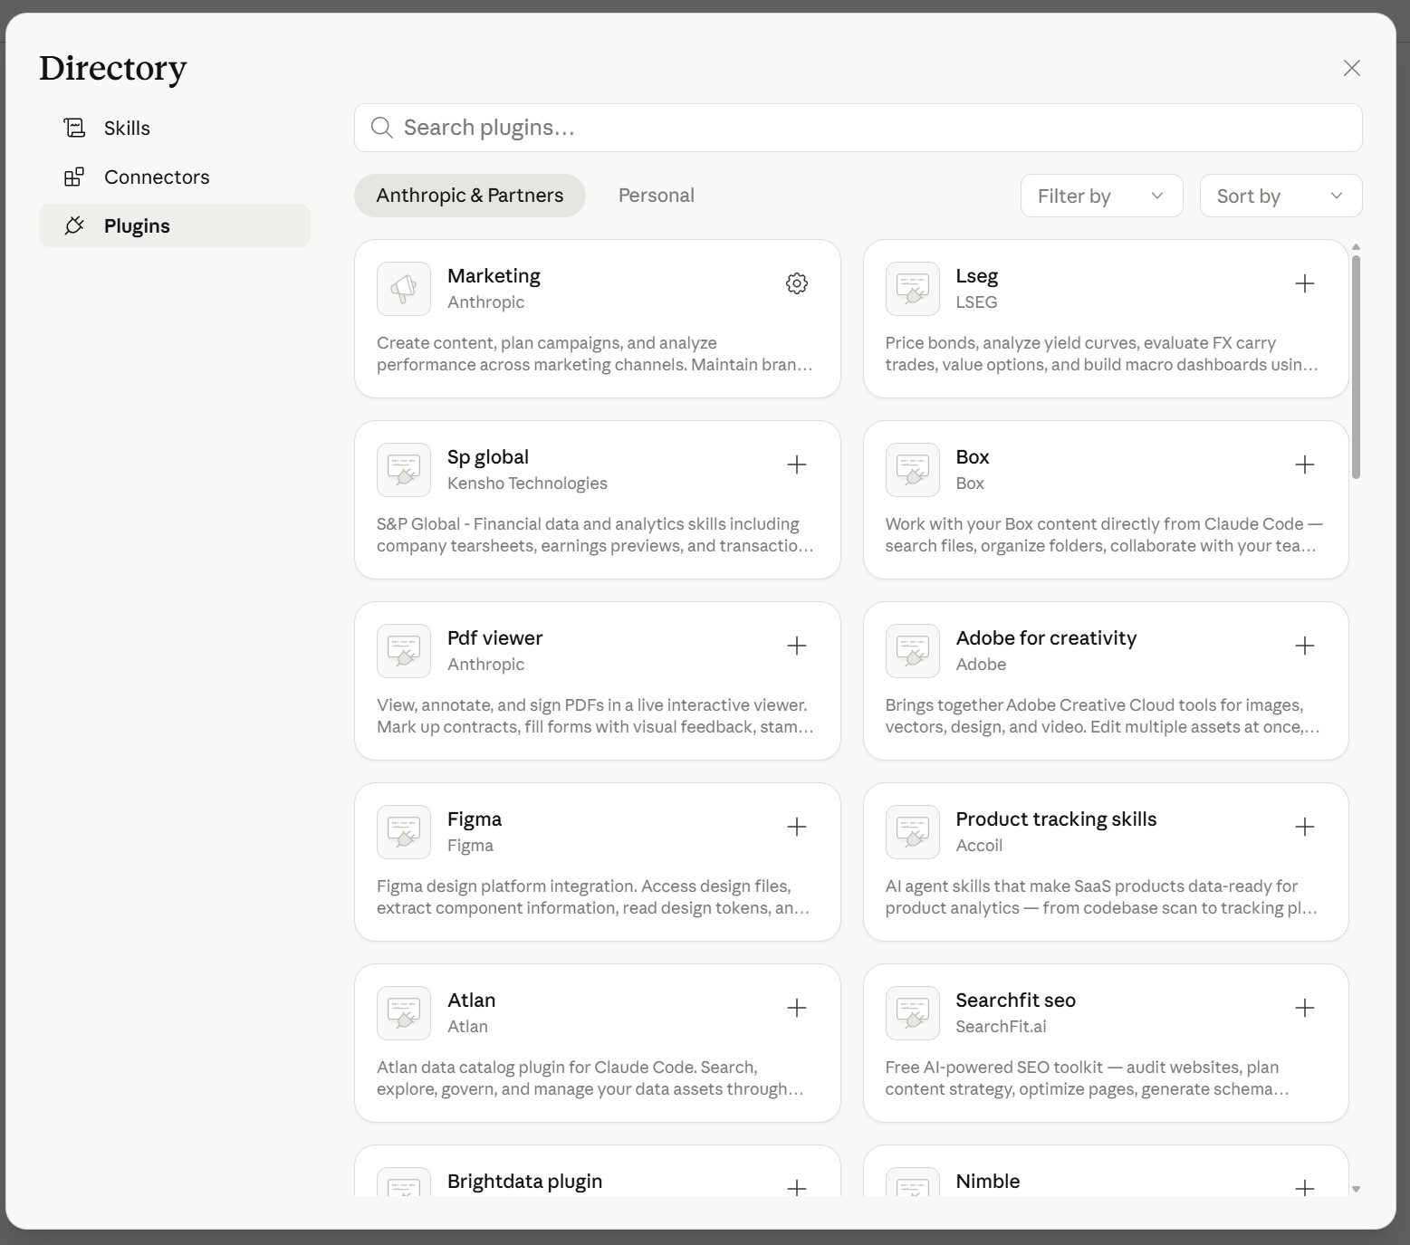Click the Product tracking skills thumbnail icon
1410x1245 pixels.
[913, 832]
